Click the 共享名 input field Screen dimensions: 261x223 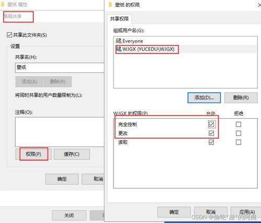point(60,68)
